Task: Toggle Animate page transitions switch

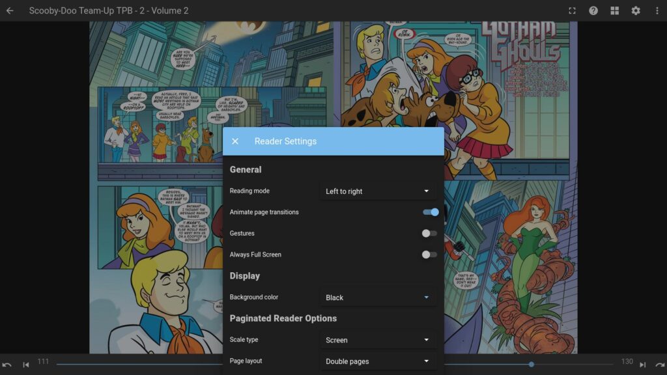Action: (431, 212)
